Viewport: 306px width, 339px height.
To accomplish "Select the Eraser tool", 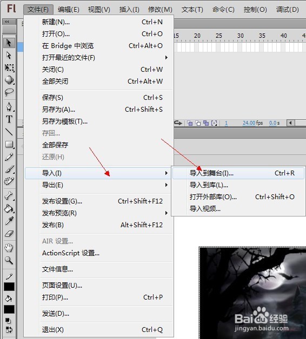I will point(9,234).
